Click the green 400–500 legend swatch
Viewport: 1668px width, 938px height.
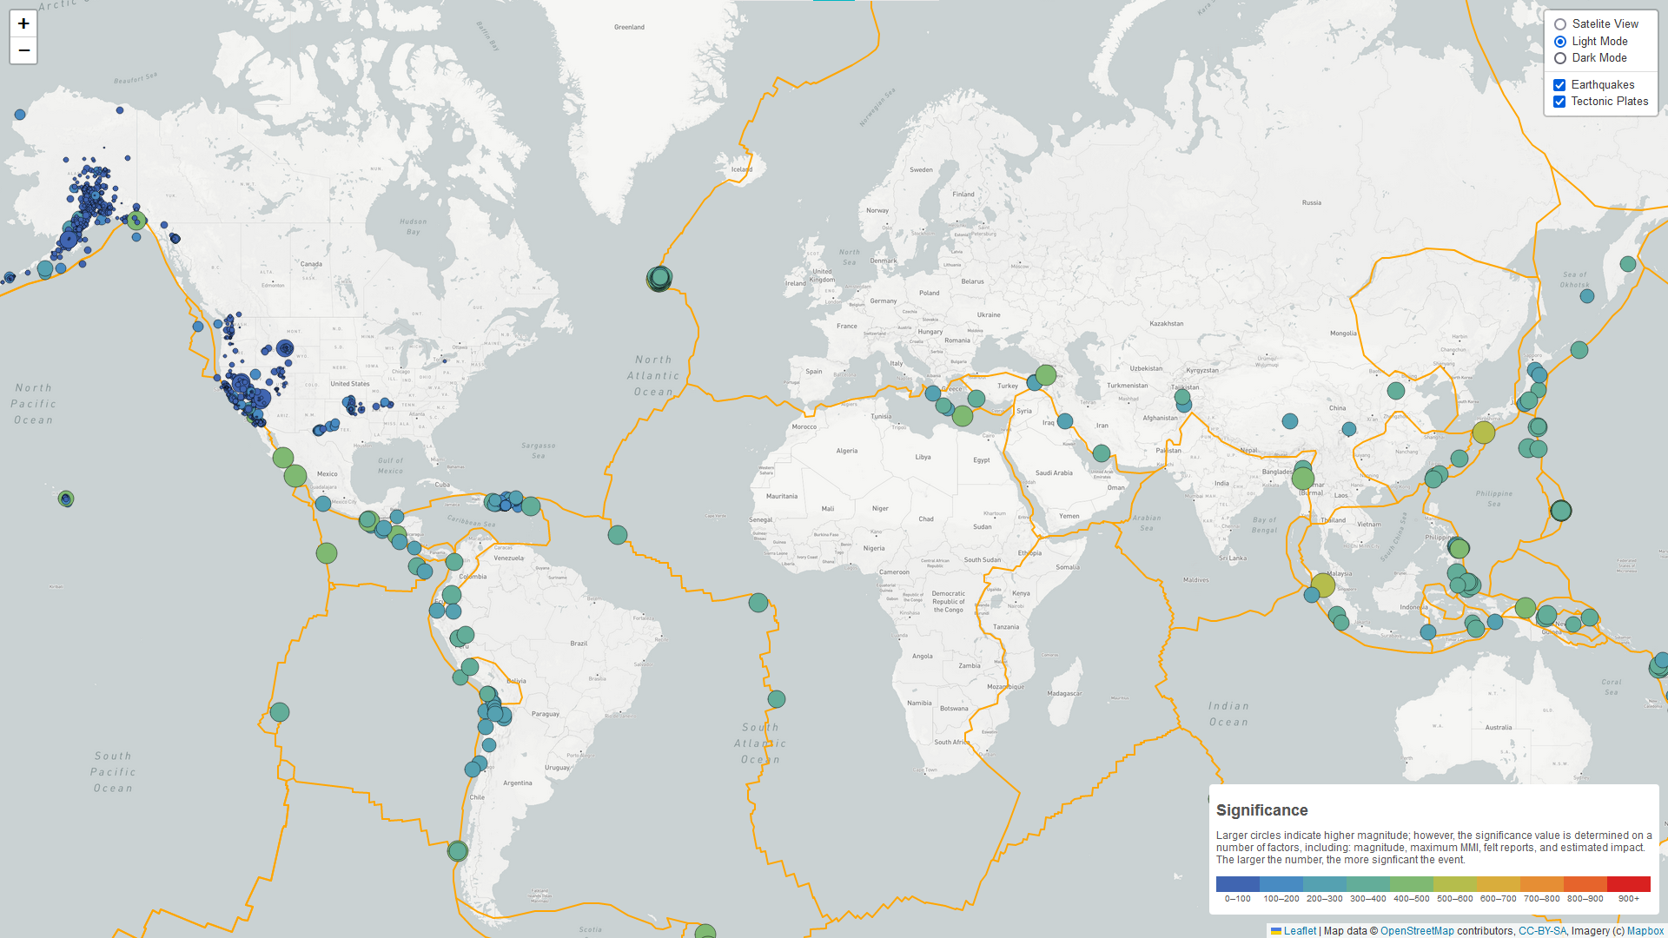coord(1413,883)
